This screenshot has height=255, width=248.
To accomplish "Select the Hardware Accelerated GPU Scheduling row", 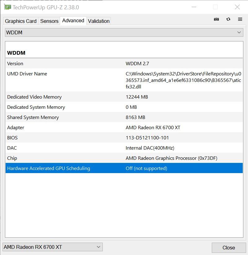I will tap(124, 168).
